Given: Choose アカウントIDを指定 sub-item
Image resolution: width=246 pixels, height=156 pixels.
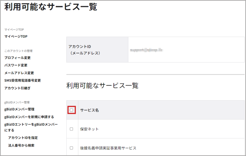Looking at the screenshot, I should click(23, 138).
